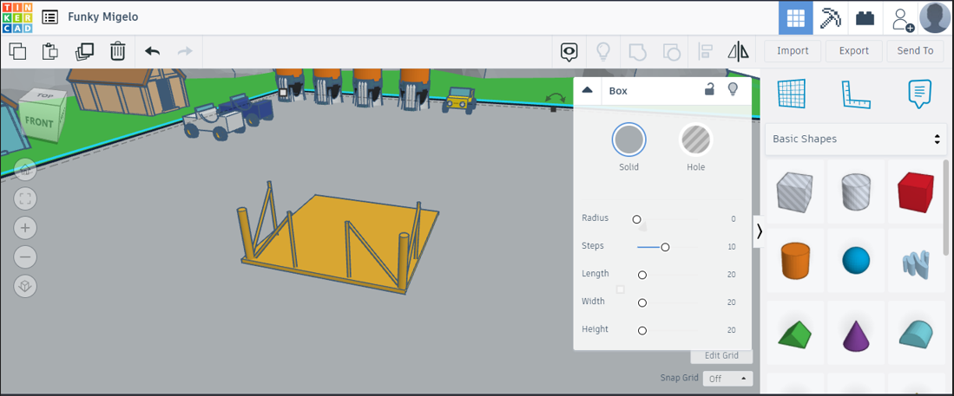Zoom in with the plus button

point(25,229)
